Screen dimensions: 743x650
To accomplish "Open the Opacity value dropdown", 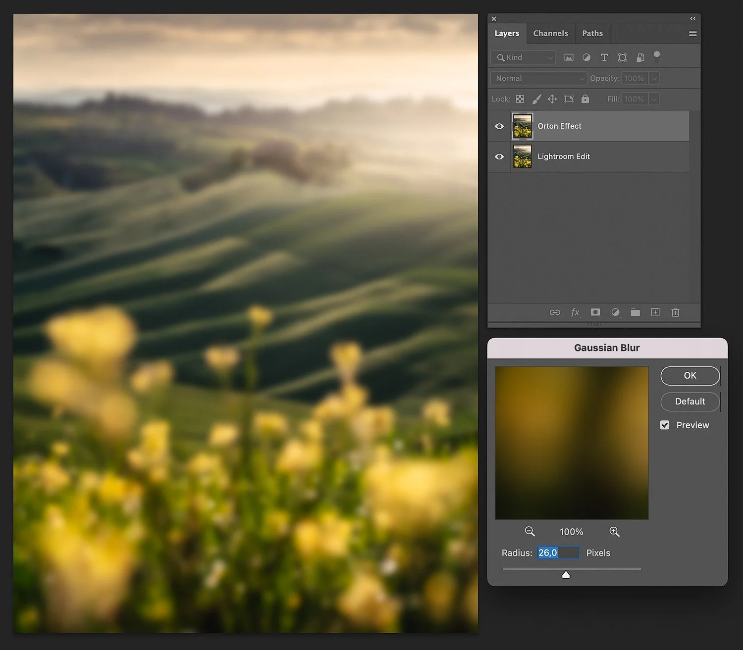I will [x=654, y=78].
